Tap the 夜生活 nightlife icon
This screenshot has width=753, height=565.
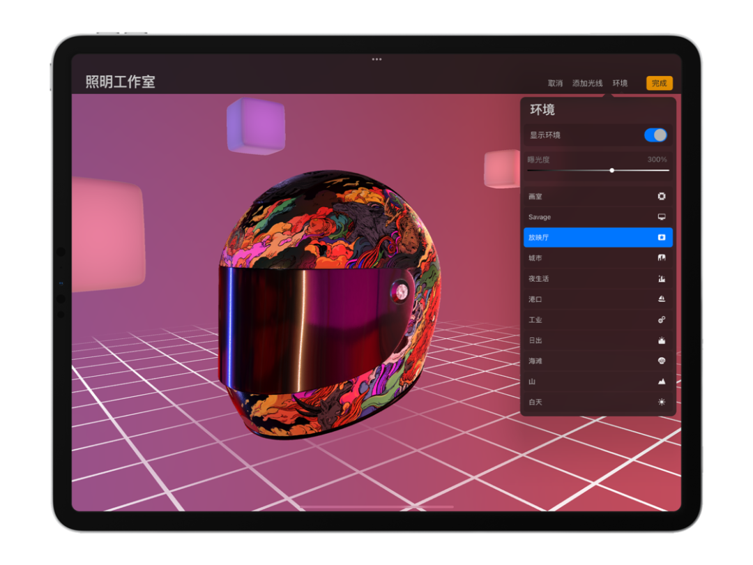coord(661,278)
